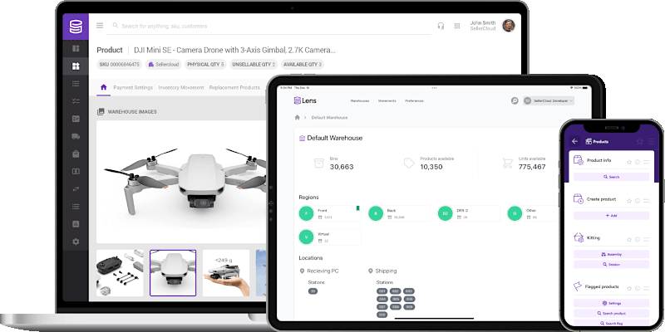Open the Virtual region card
665x332 pixels.
pyautogui.click(x=330, y=237)
